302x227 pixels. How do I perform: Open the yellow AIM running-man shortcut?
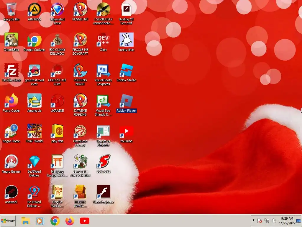[34, 12]
